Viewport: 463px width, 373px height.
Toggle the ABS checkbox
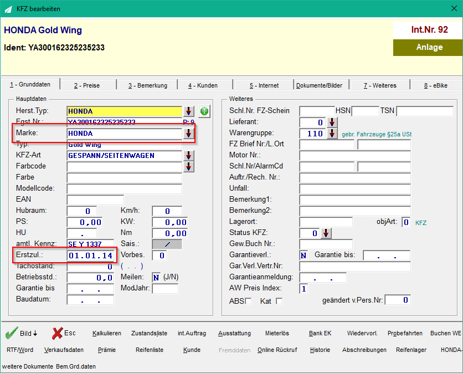click(248, 301)
